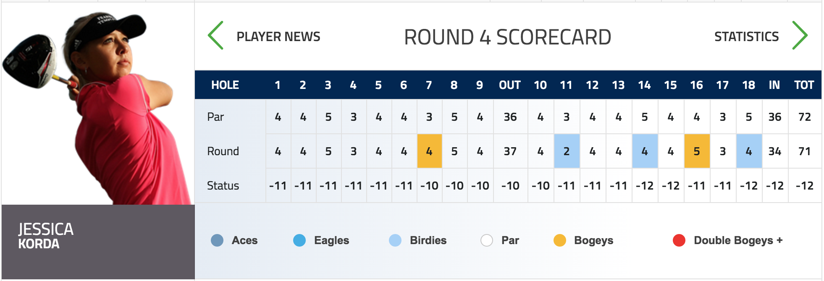The width and height of the screenshot is (824, 281).
Task: Click the Round 4 Scorecard heading
Action: click(507, 37)
